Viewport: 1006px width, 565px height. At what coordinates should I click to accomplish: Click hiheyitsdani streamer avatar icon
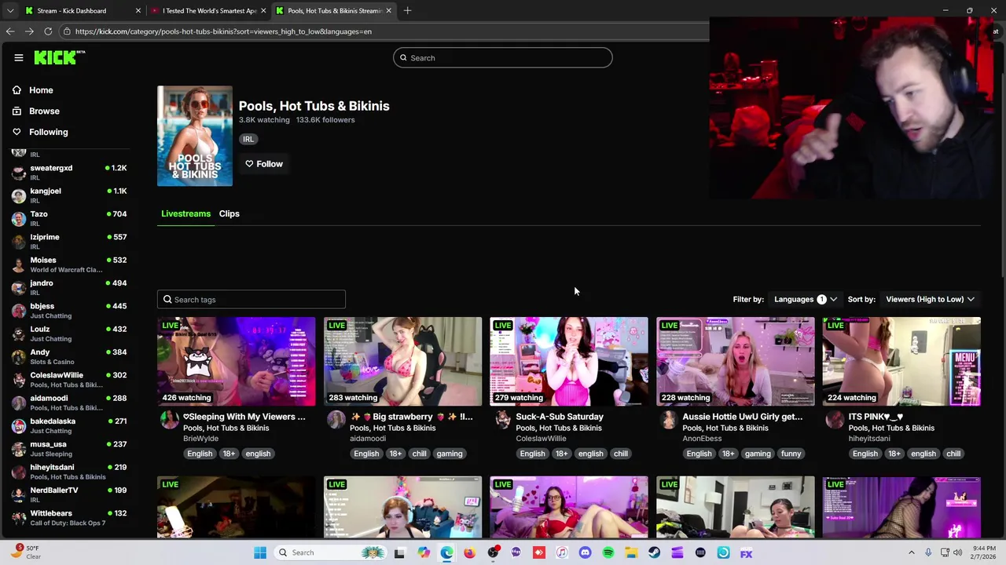835,420
